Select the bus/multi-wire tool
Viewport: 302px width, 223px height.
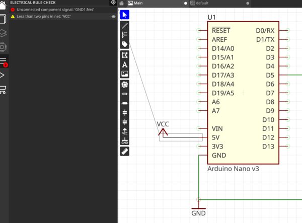(125, 35)
